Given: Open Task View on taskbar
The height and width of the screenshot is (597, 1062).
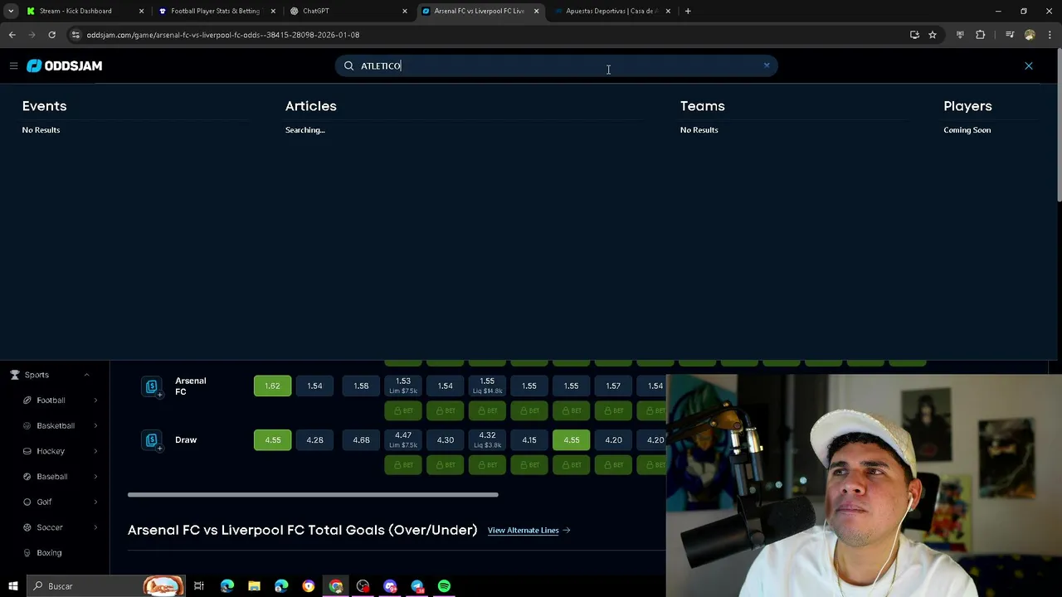Looking at the screenshot, I should (199, 586).
